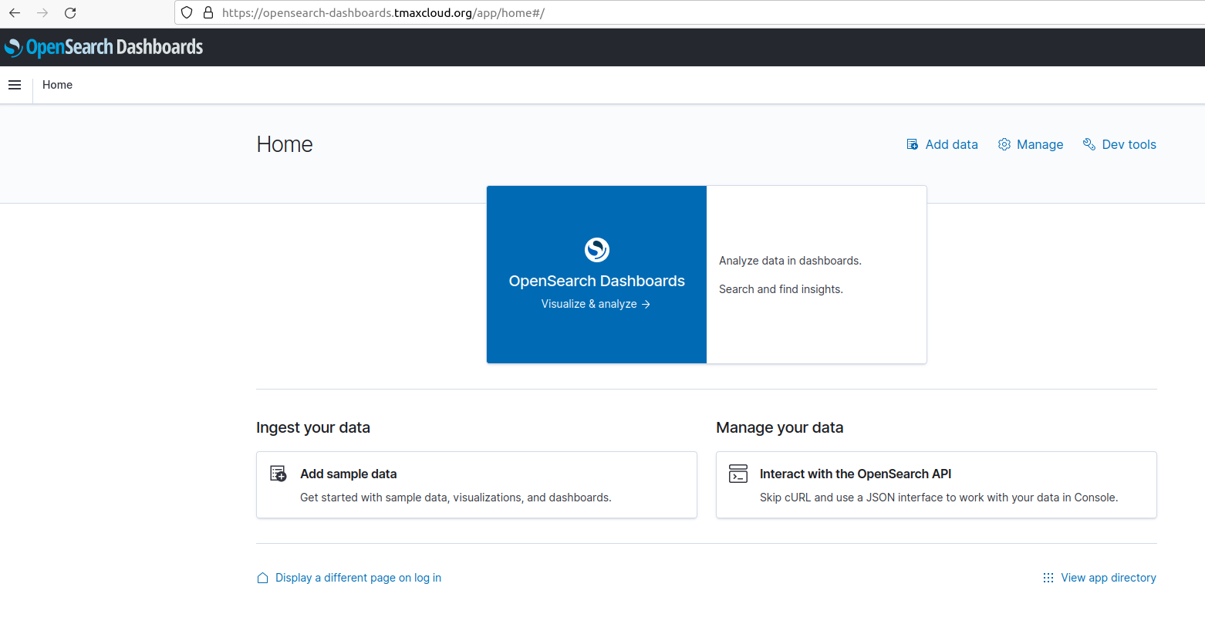Click the 'Skip cURL' description text
Viewport: 1205px width, 641px height.
click(x=939, y=498)
